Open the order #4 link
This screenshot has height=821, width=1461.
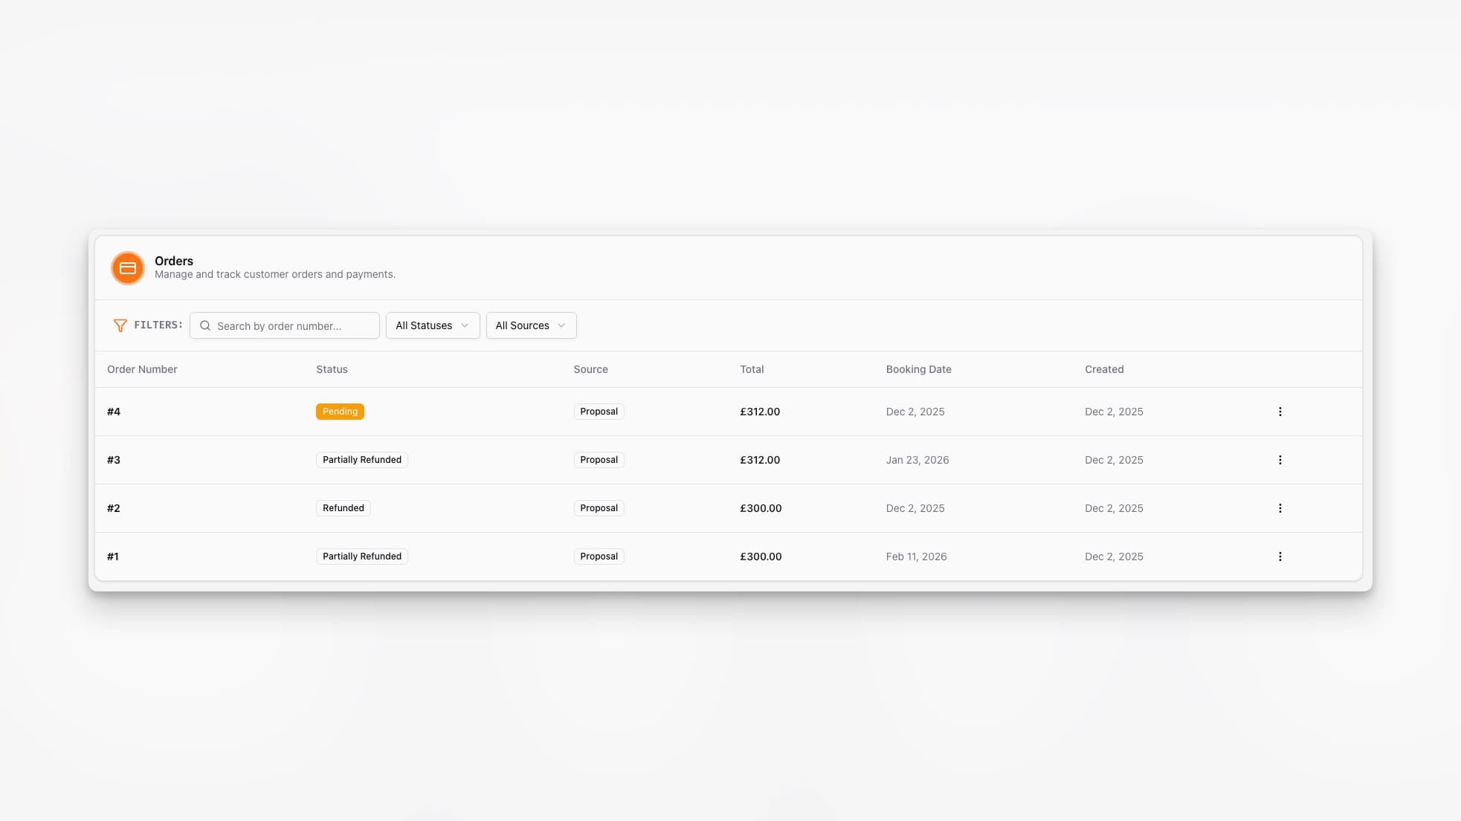click(114, 412)
